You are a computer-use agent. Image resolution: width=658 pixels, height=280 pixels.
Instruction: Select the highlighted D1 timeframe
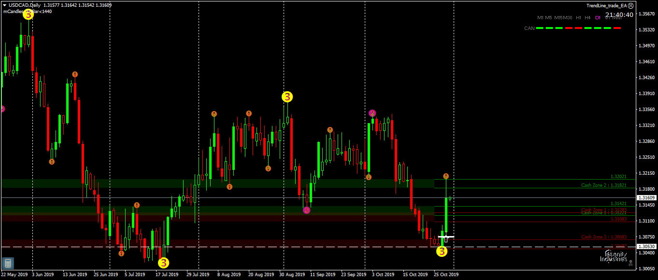coord(598,17)
